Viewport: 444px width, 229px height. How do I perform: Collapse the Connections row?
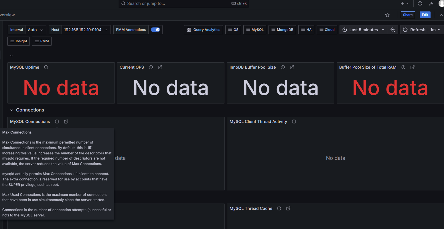[11, 110]
